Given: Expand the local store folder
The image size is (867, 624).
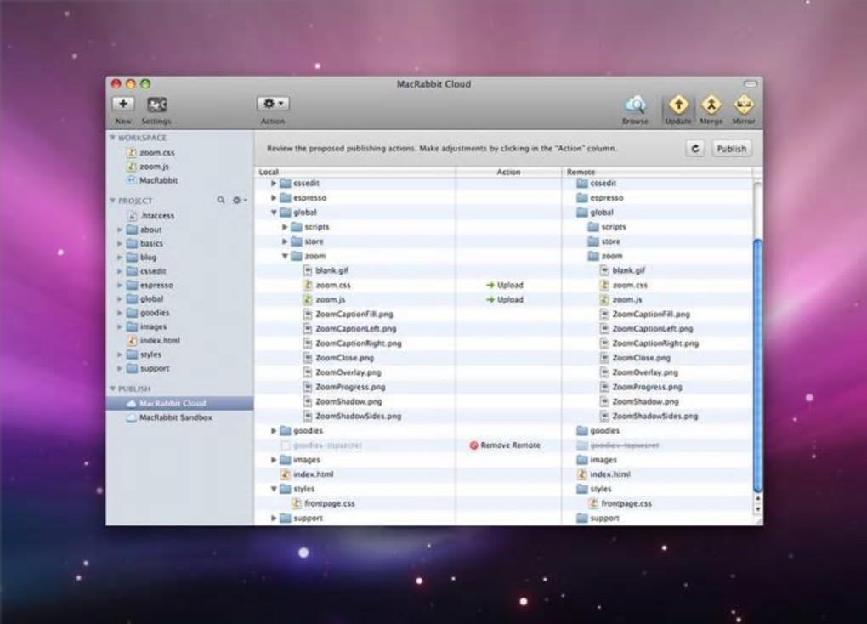Looking at the screenshot, I should point(285,241).
